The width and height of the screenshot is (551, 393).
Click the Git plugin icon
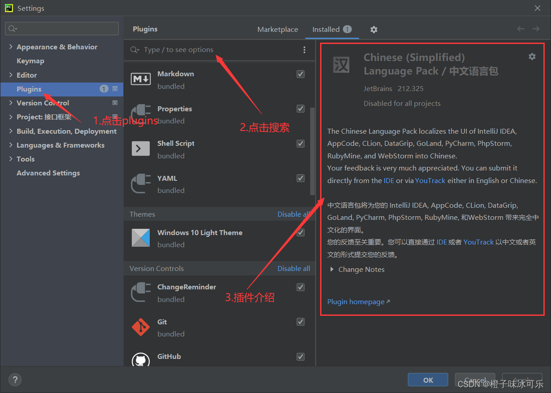pyautogui.click(x=141, y=327)
